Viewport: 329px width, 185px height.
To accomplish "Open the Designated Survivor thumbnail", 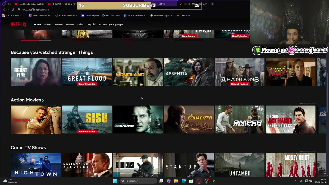I will point(87,165).
